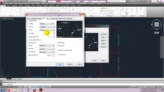
Task: Click the Save icon in Quick Access toolbar
Action: 11,1
